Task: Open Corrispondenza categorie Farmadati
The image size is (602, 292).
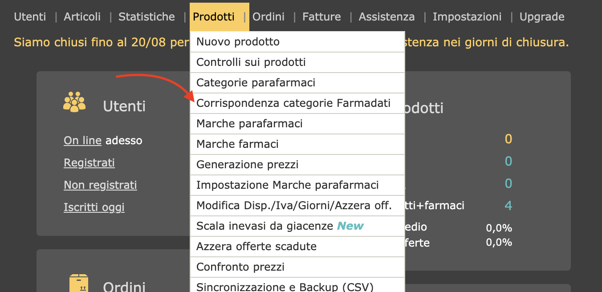Action: coord(293,103)
